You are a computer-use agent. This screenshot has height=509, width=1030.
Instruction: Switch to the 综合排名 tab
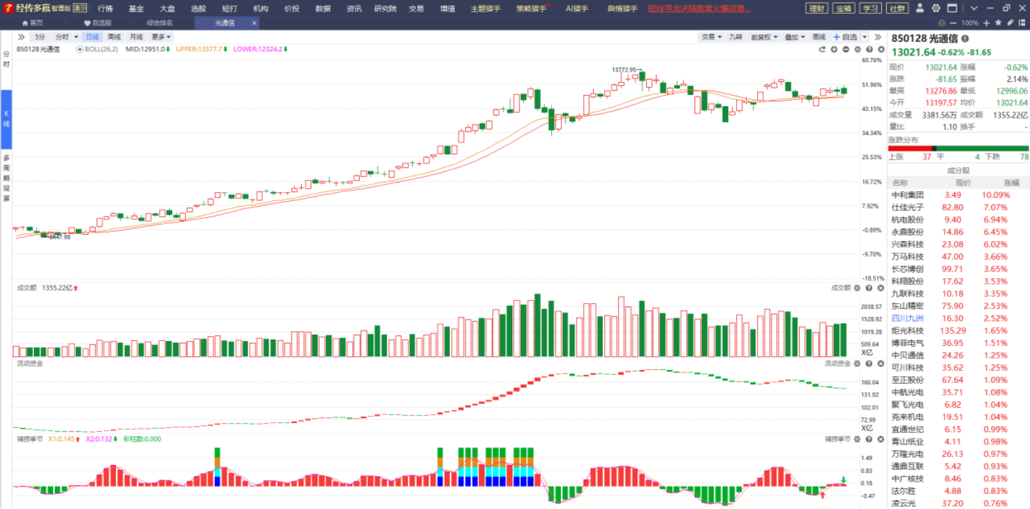click(160, 23)
